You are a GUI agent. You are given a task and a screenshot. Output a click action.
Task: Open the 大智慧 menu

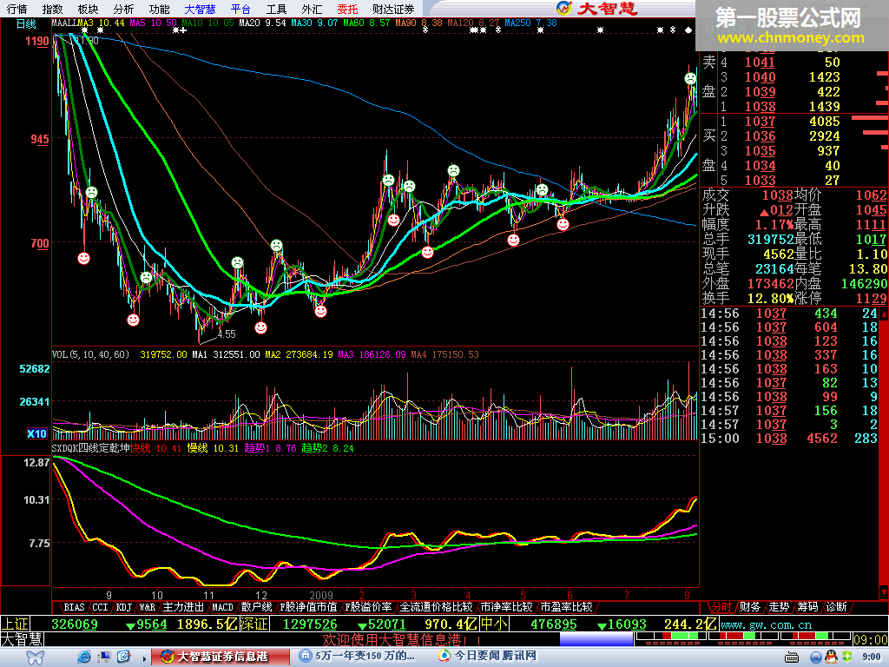click(x=201, y=9)
